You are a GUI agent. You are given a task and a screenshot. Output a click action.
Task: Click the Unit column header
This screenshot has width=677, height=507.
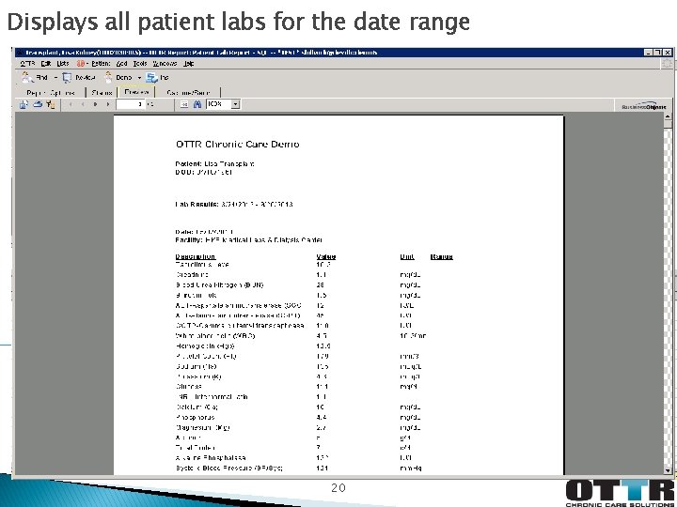point(407,256)
